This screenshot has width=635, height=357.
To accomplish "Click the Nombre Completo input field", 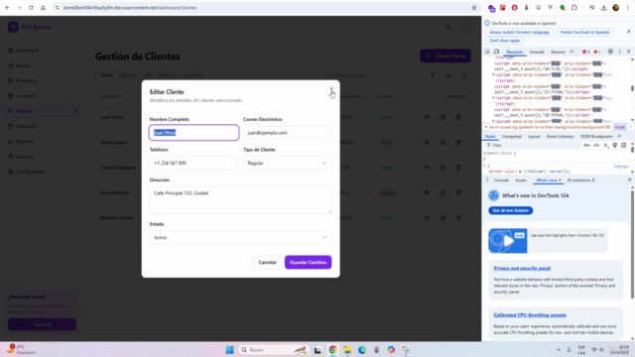I will pos(194,133).
